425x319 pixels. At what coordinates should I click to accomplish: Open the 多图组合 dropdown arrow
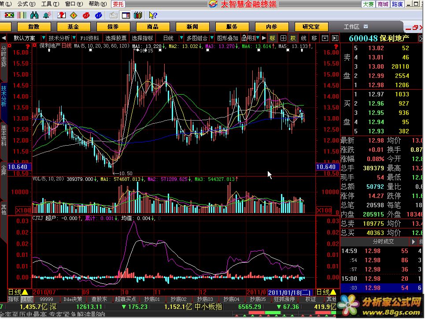212,38
